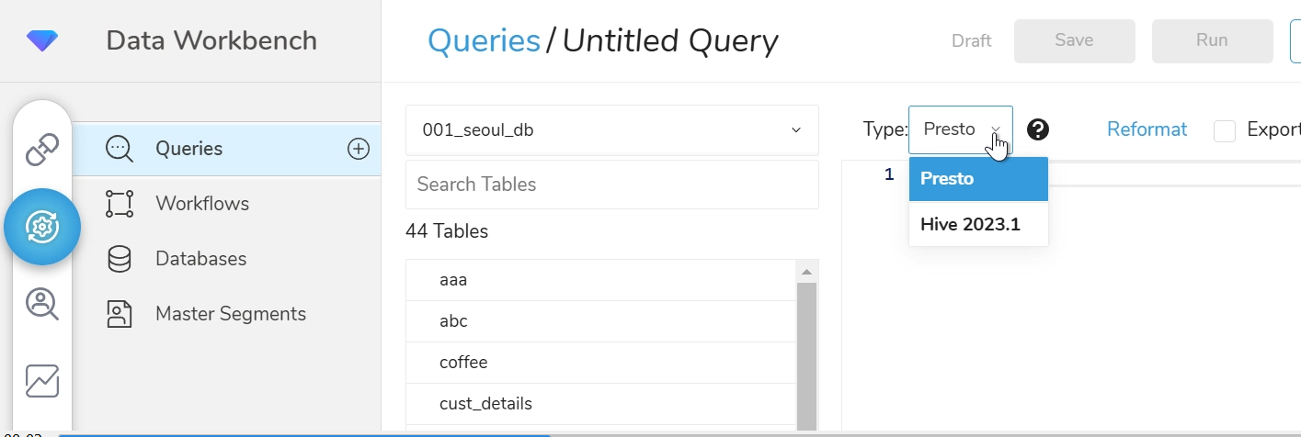Expand the 001_seoul_db database dropdown
The height and width of the screenshot is (437, 1301).
click(x=611, y=130)
